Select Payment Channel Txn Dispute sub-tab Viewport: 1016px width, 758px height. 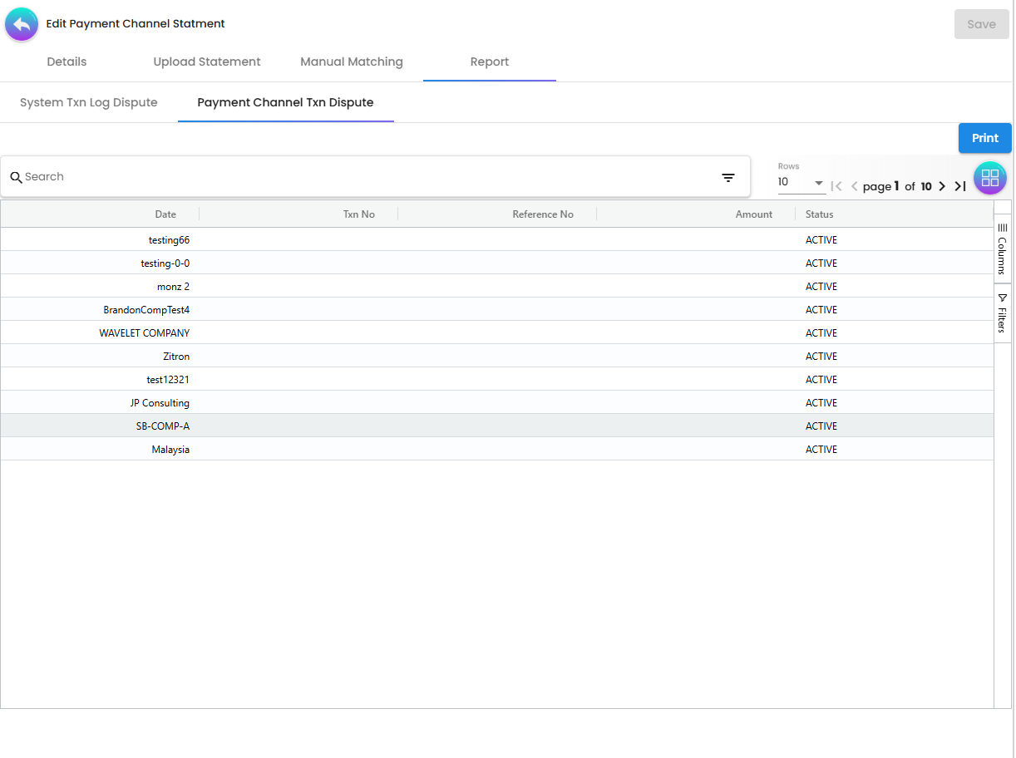pos(285,102)
